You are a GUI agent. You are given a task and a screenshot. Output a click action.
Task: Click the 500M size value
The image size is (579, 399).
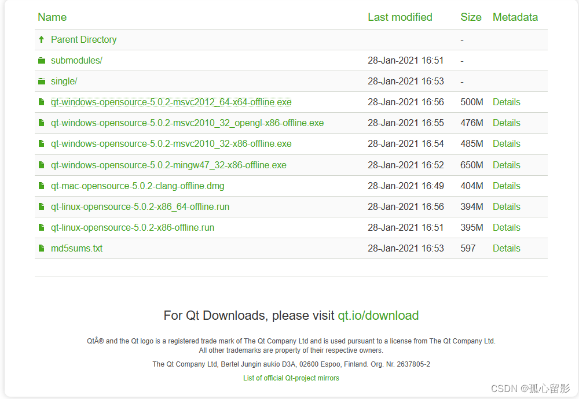click(x=471, y=102)
